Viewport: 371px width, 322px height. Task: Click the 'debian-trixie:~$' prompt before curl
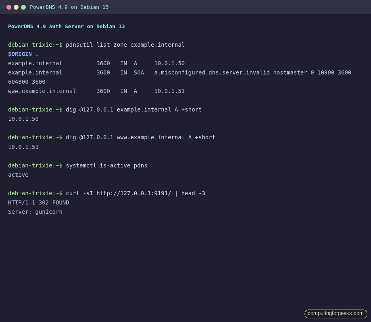point(35,193)
